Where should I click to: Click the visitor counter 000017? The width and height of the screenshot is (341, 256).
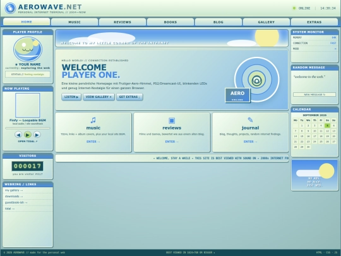27,166
